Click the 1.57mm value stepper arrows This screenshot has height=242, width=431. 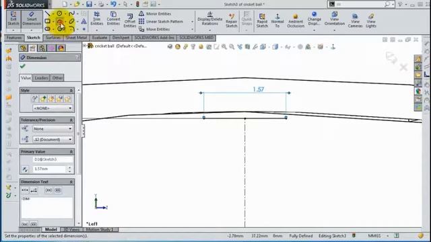pyautogui.click(x=70, y=169)
